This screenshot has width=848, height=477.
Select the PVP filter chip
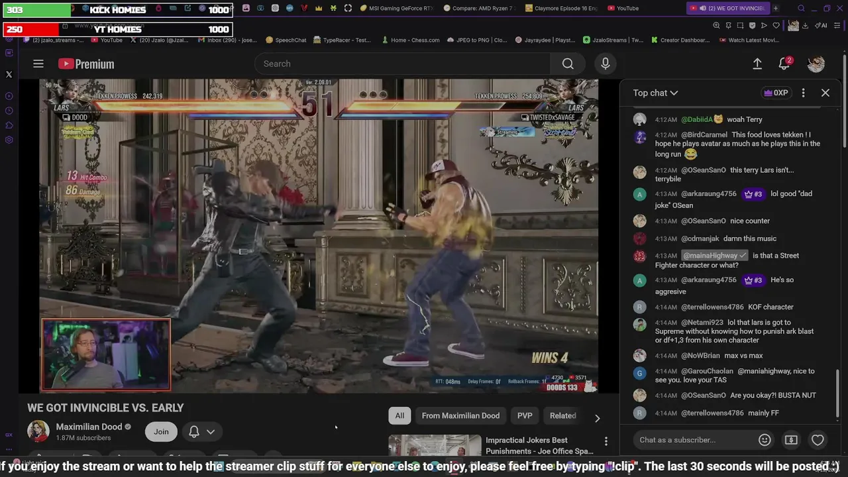point(525,415)
